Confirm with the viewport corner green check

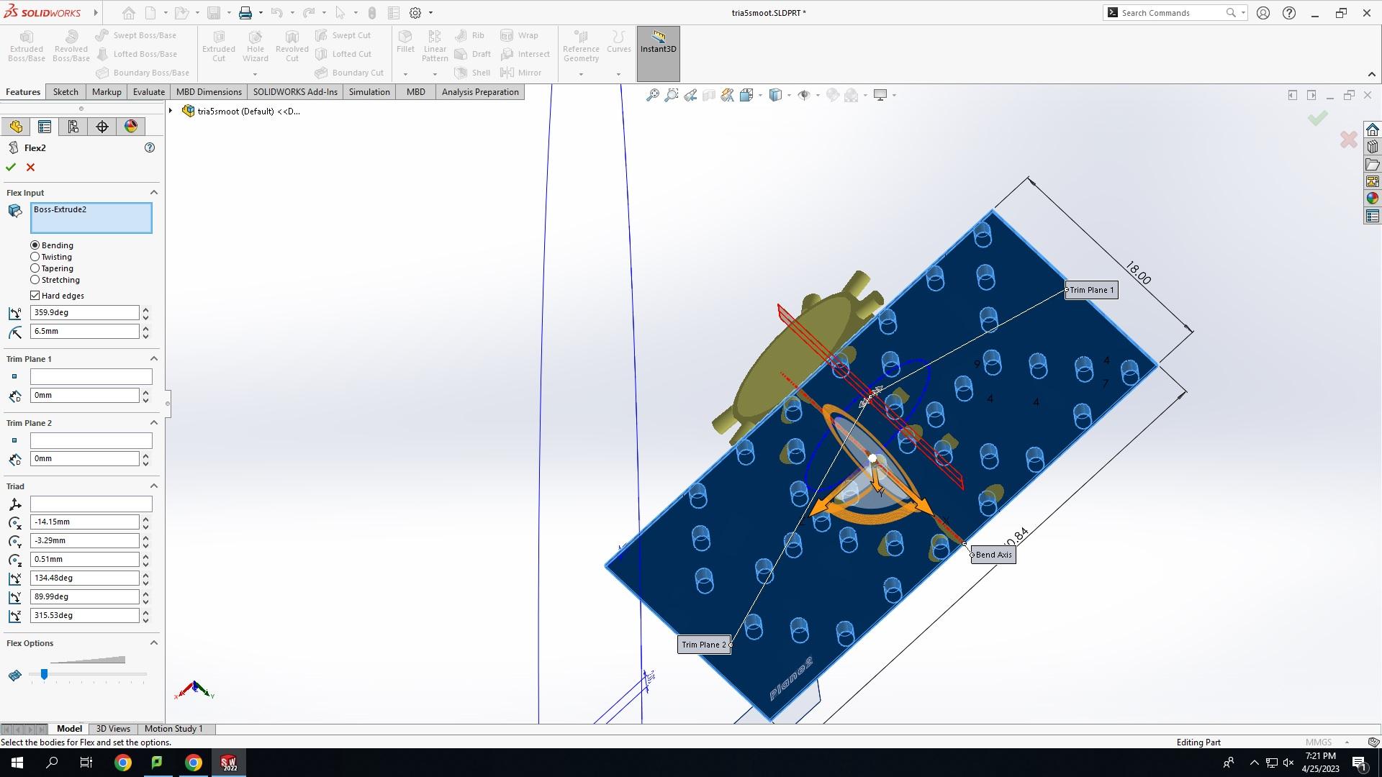(x=1318, y=118)
